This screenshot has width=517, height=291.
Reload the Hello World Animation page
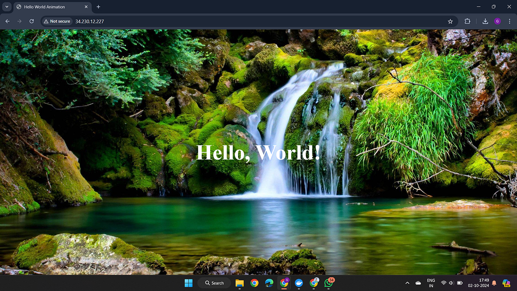point(31,21)
